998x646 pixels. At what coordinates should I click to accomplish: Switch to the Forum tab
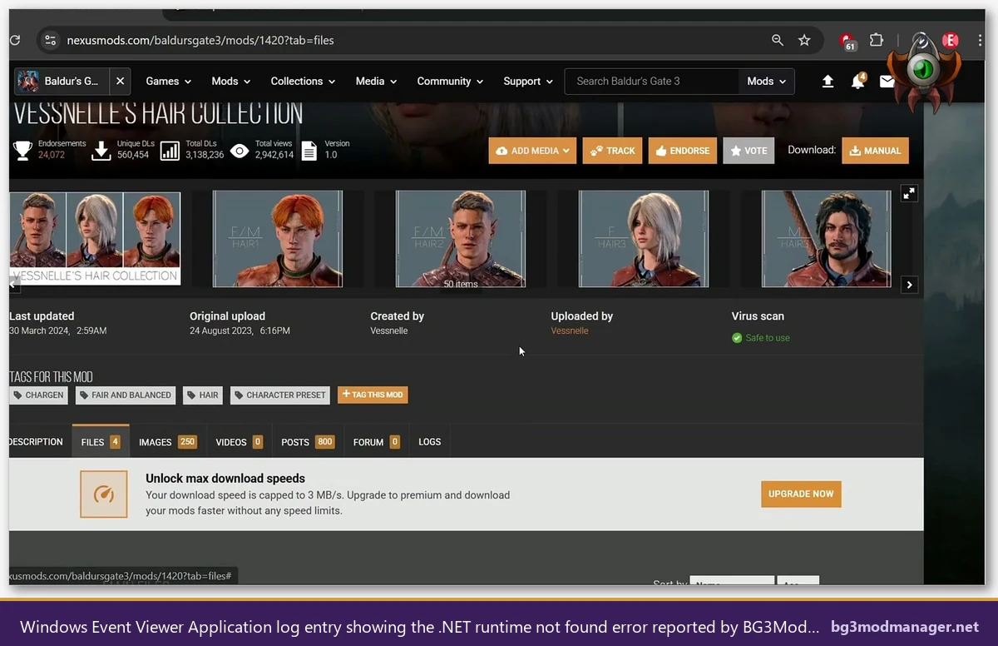377,442
